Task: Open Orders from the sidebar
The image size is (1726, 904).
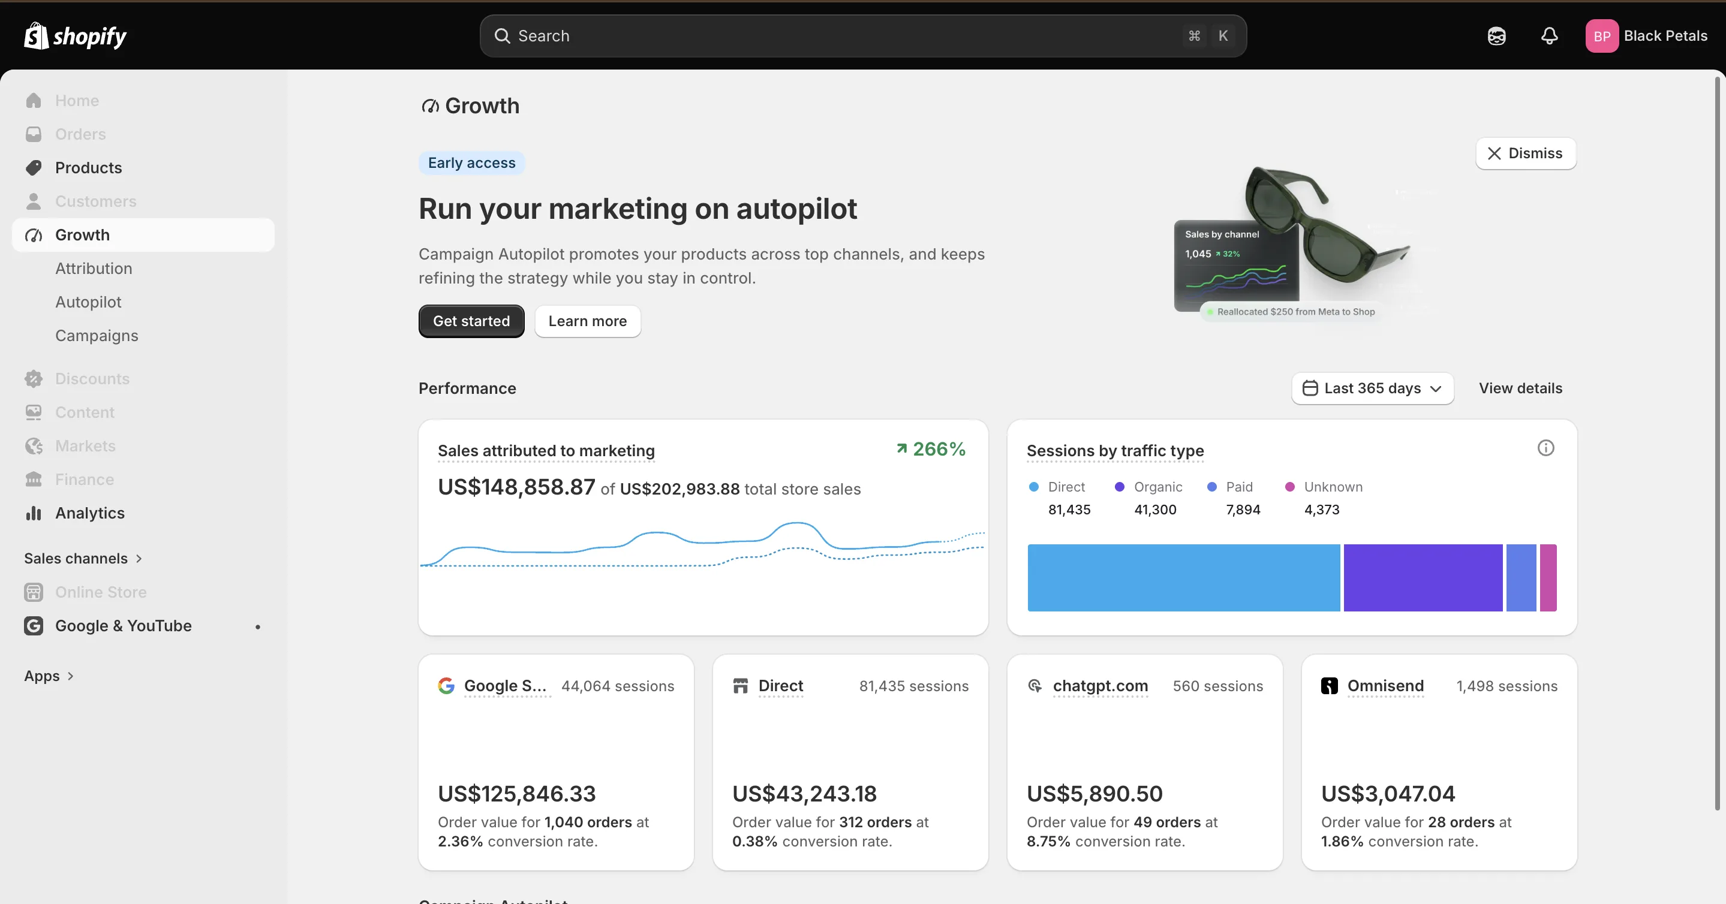Action: 143,134
